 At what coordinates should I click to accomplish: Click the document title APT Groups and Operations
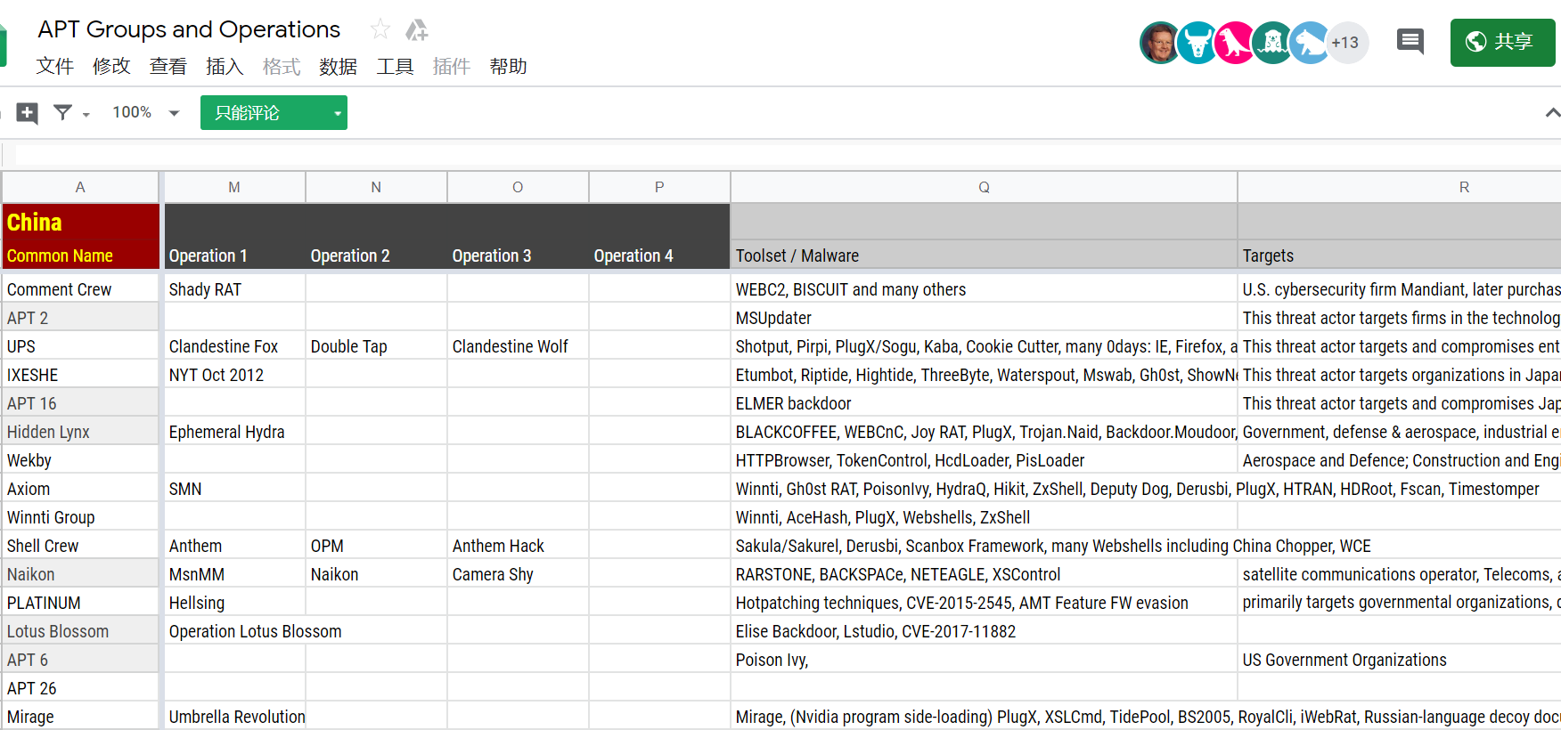189,29
